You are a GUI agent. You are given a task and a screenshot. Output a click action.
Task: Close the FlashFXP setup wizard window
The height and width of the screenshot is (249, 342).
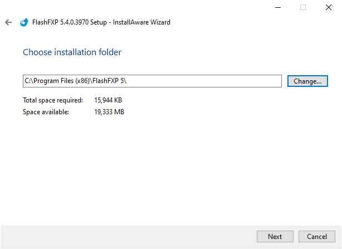329,8
